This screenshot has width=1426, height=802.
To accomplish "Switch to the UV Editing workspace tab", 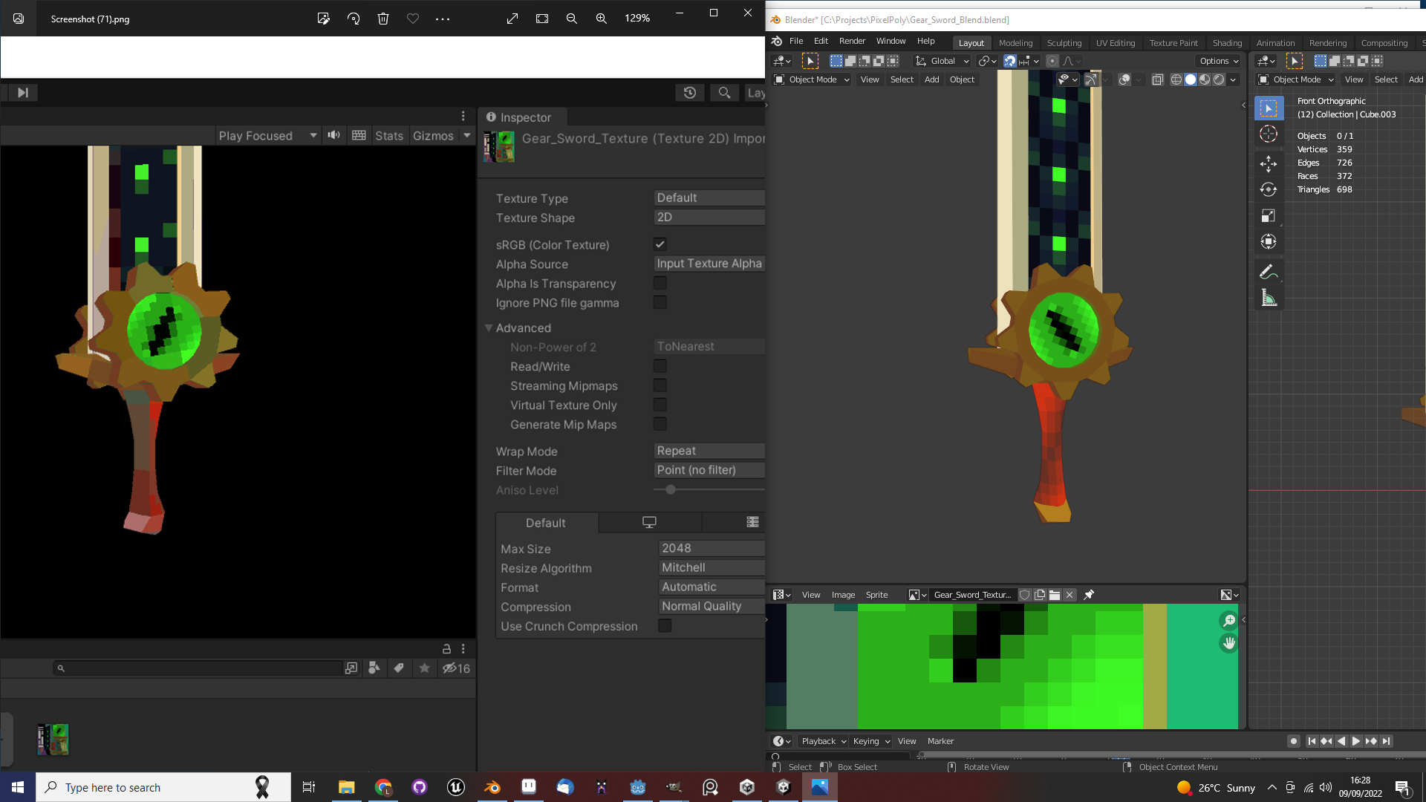I will click(1115, 43).
